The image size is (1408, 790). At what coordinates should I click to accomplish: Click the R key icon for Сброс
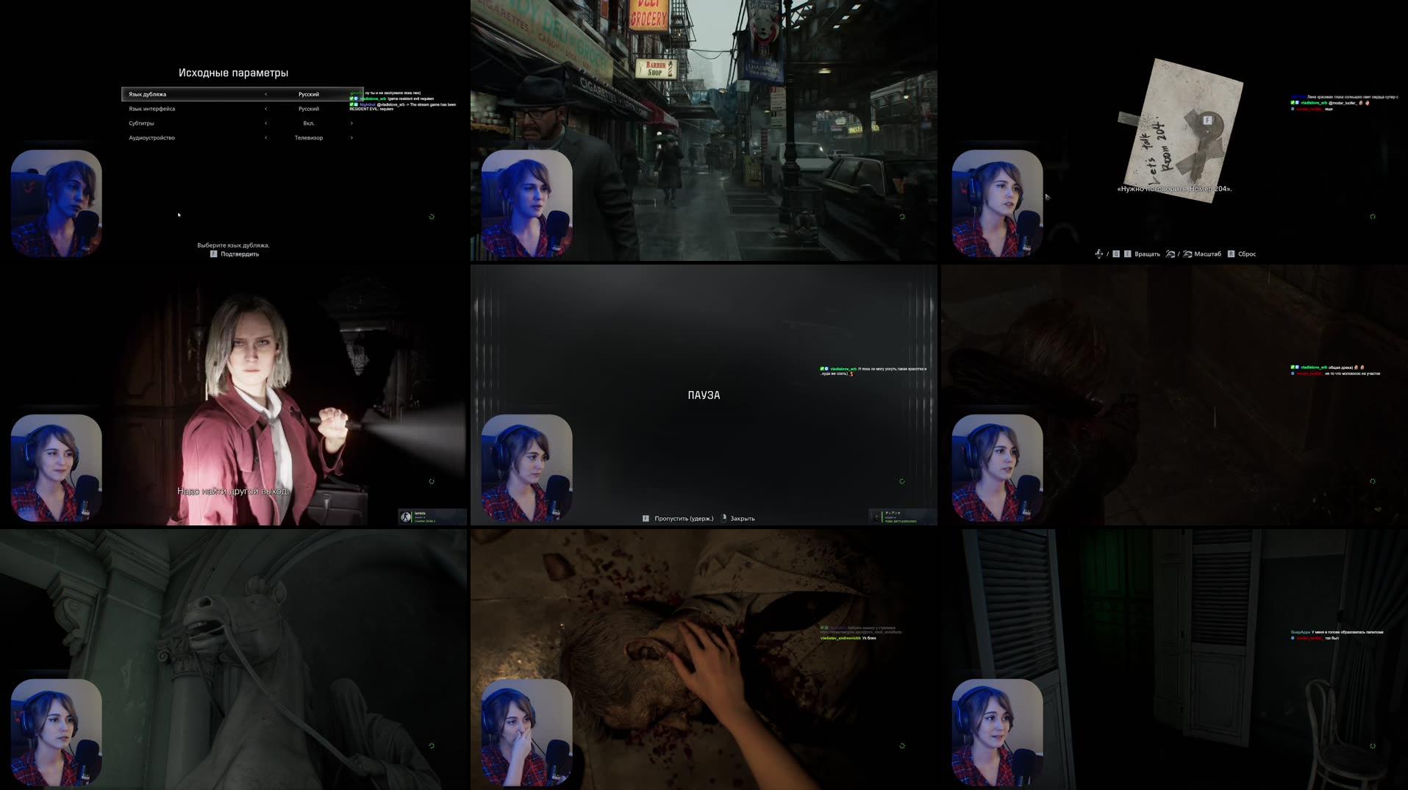pos(1231,253)
